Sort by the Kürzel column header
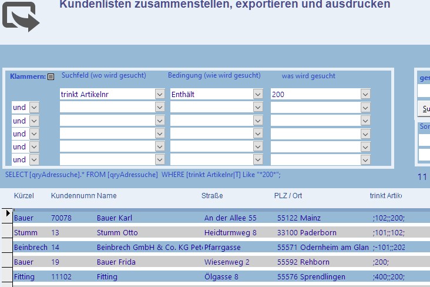Image resolution: width=430 pixels, height=287 pixels. [x=24, y=196]
